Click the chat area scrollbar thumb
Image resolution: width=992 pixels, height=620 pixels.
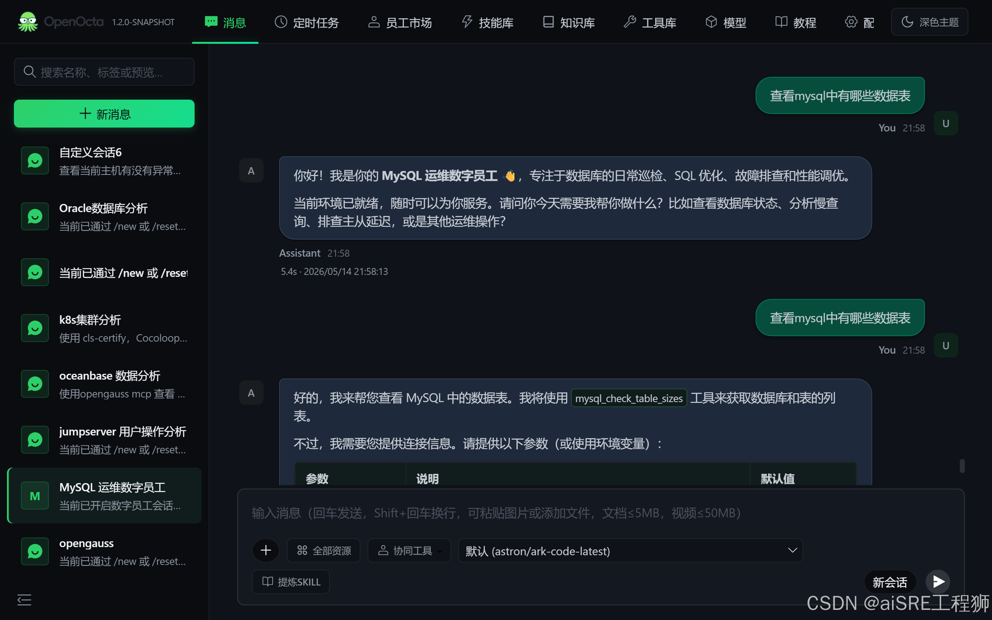962,466
